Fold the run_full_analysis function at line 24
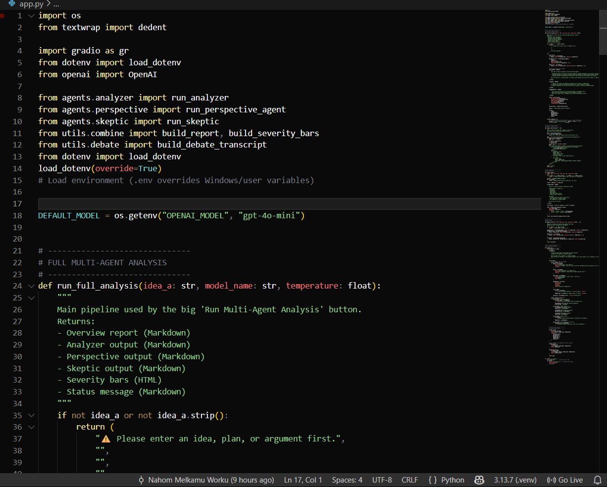Viewport: 607px width, 487px height. pyautogui.click(x=32, y=286)
